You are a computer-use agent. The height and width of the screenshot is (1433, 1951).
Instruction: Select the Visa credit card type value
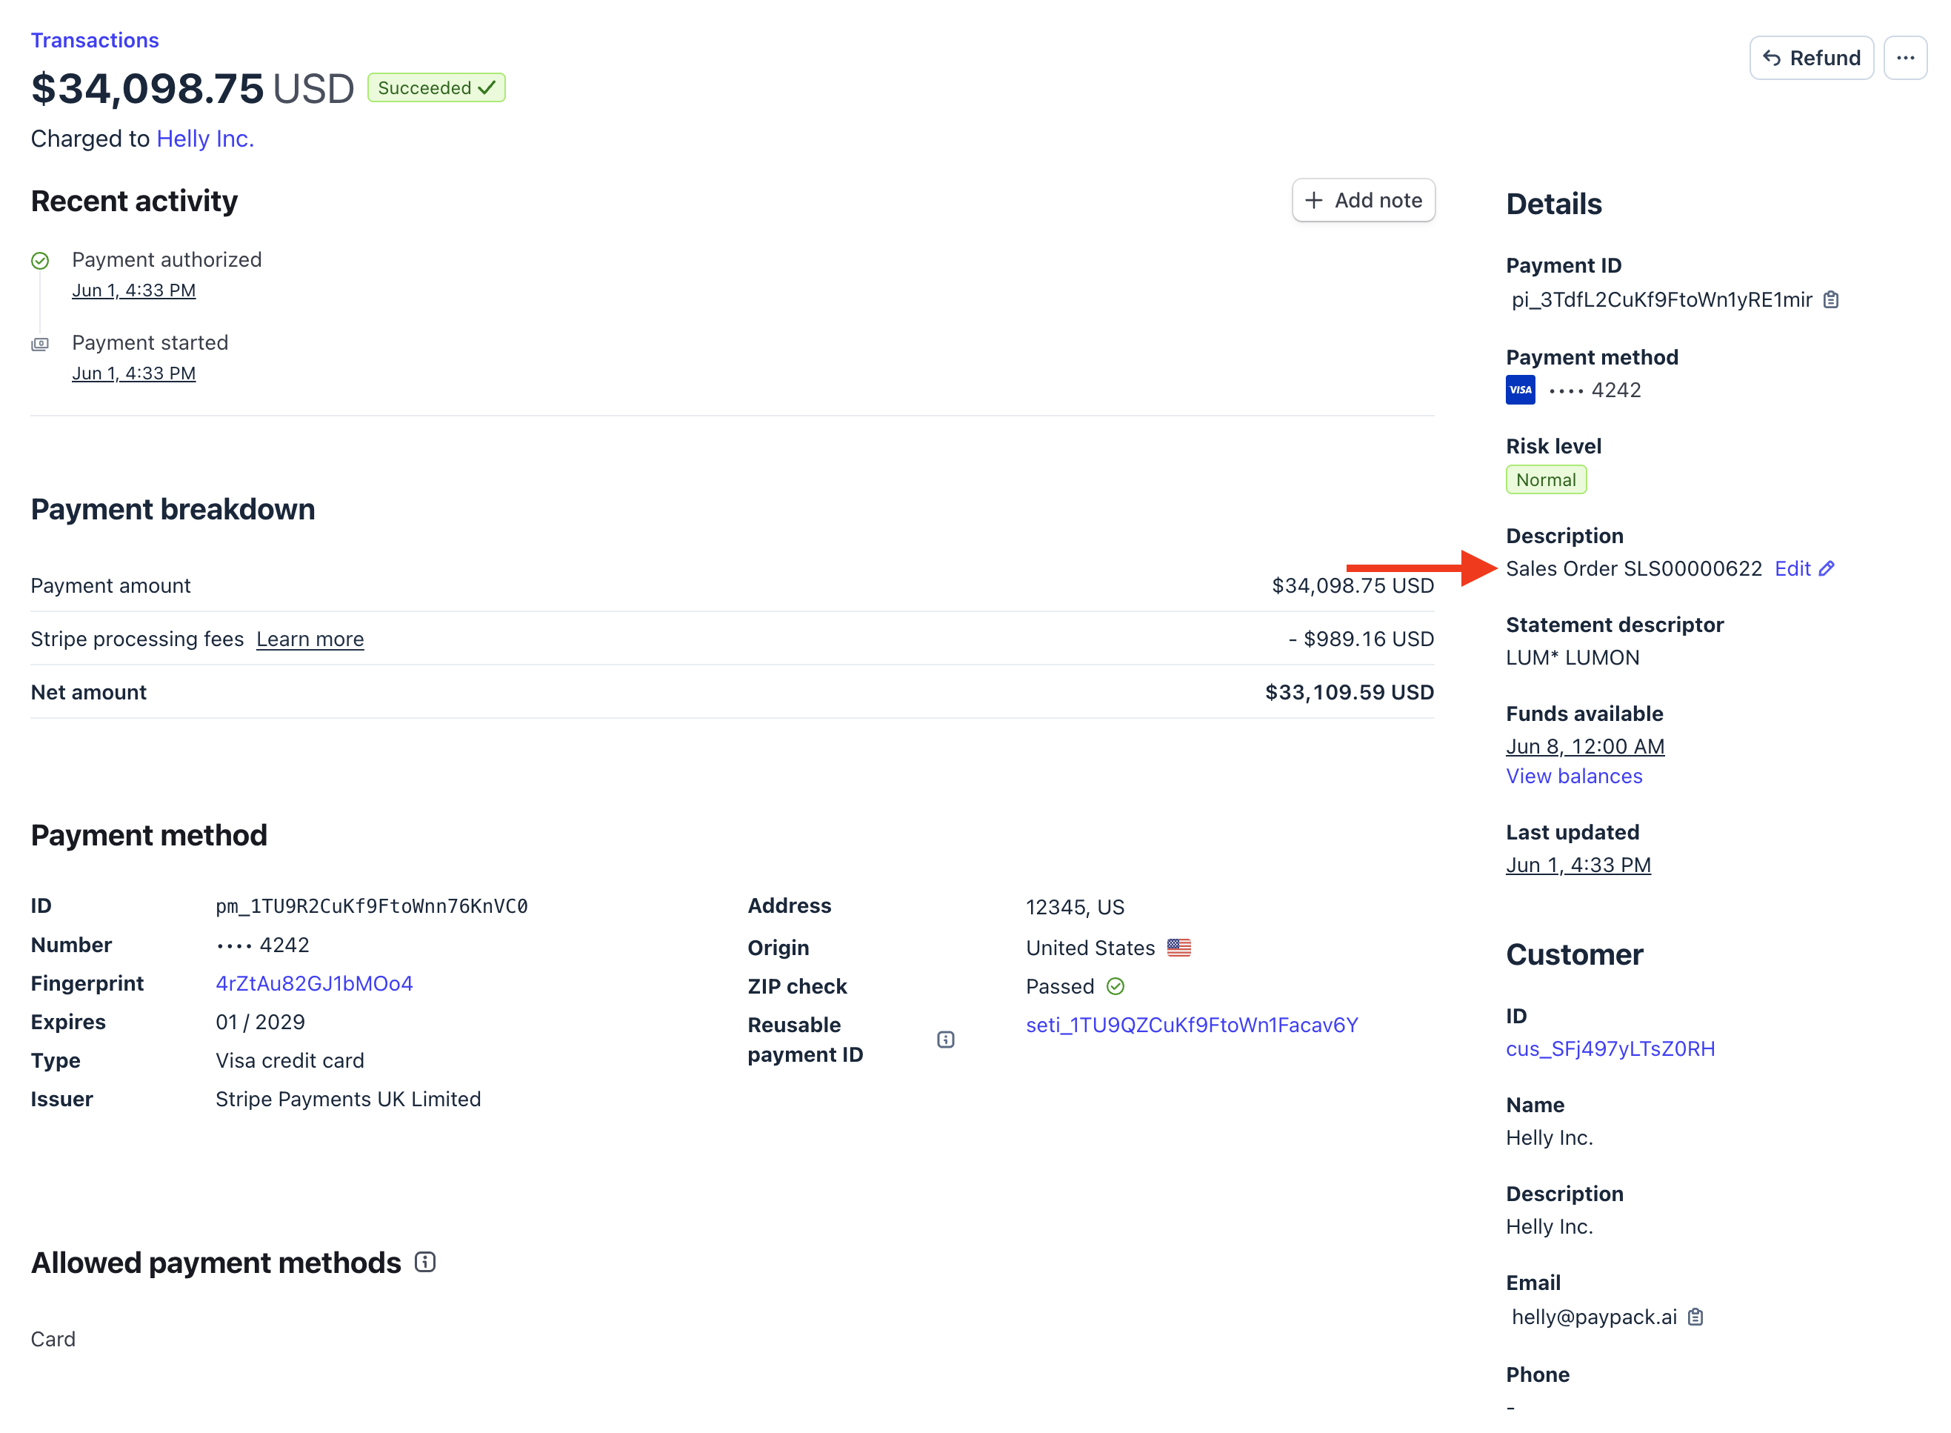tap(290, 1060)
